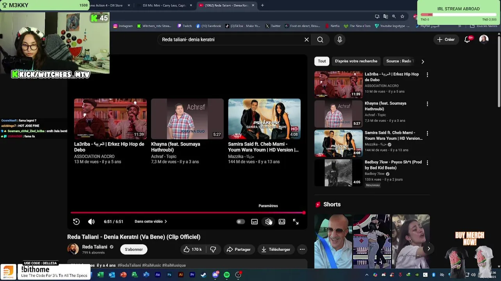Open the notifications bell
The width and height of the screenshot is (501, 281).
pos(467,39)
